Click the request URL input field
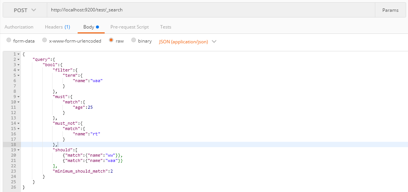The image size is (408, 192). (x=211, y=10)
